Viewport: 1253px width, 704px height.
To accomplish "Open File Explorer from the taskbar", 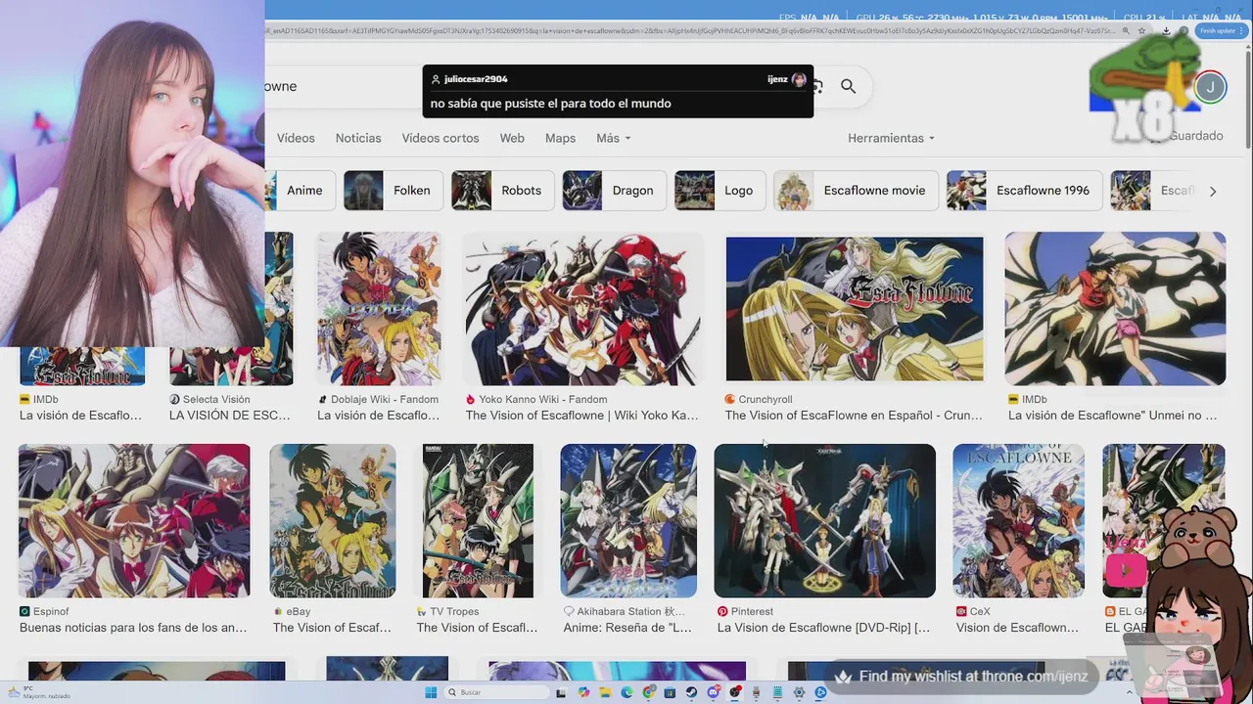I will click(x=605, y=692).
